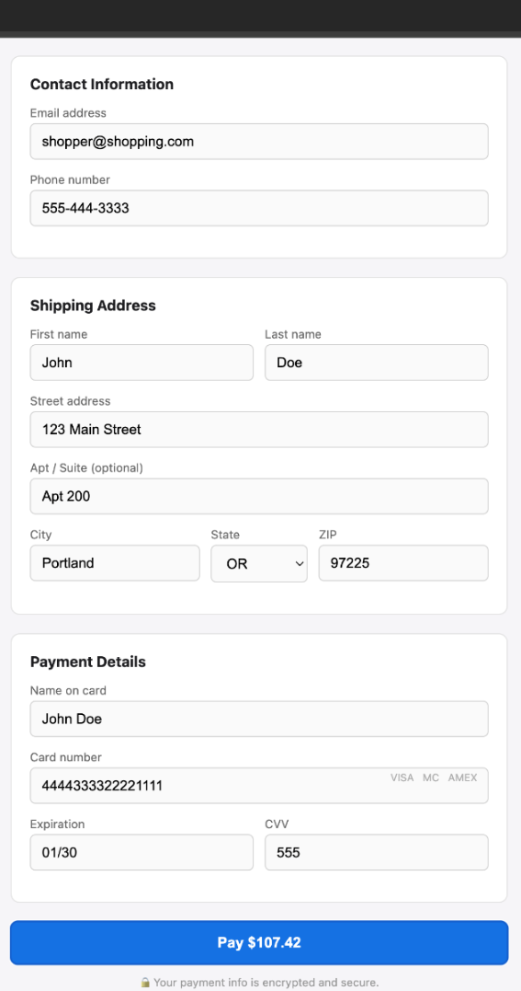The height and width of the screenshot is (991, 521).
Task: Open the State dropdown showing OR
Action: 259,563
